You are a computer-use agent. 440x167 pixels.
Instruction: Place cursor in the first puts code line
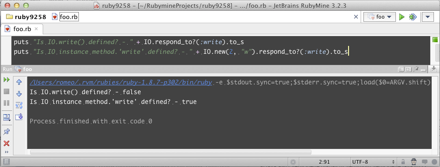pyautogui.click(x=129, y=42)
